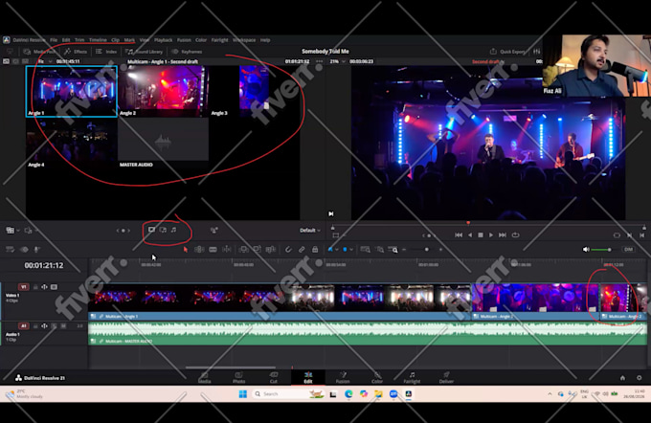Lock the Video 1 track
Screen dimensions: 651x423
[x=35, y=287]
